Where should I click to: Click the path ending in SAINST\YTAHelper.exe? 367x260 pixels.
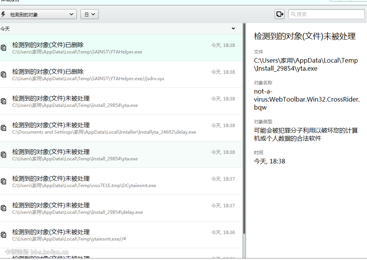pos(77,52)
